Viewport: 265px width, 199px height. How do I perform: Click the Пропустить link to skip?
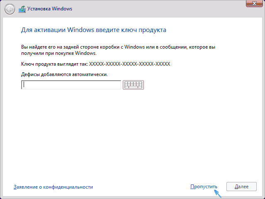[x=204, y=187]
